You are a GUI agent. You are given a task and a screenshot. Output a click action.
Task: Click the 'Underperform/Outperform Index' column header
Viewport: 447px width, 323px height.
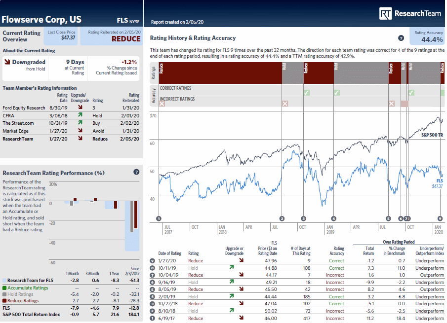point(430,251)
